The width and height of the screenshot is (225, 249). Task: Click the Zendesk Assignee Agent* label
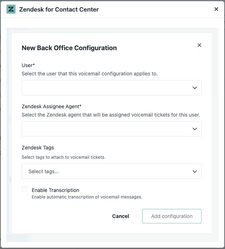(51, 106)
